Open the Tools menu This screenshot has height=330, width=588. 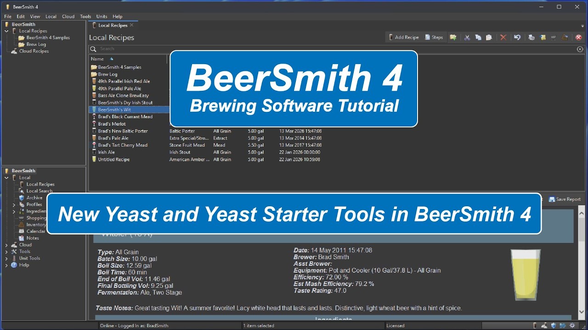tap(85, 16)
